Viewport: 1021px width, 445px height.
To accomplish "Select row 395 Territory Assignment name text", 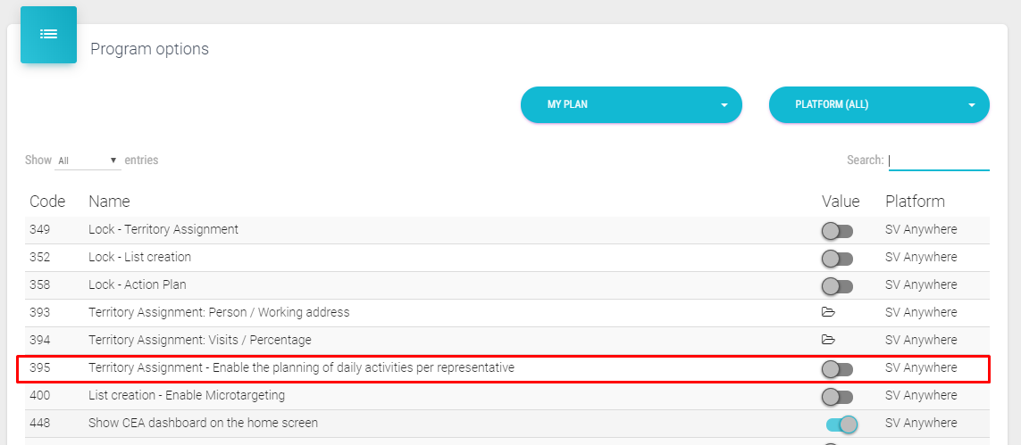I will (301, 368).
